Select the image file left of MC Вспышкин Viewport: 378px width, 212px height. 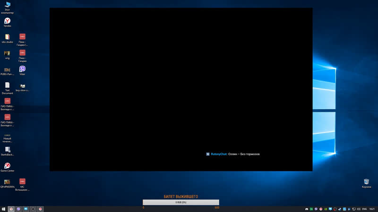[7, 184]
